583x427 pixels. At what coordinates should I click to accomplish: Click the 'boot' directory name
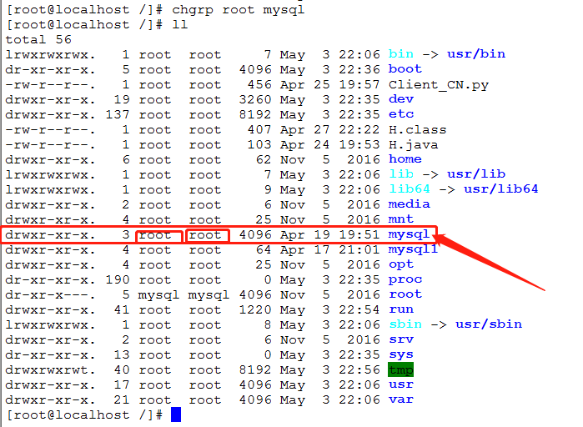point(405,69)
